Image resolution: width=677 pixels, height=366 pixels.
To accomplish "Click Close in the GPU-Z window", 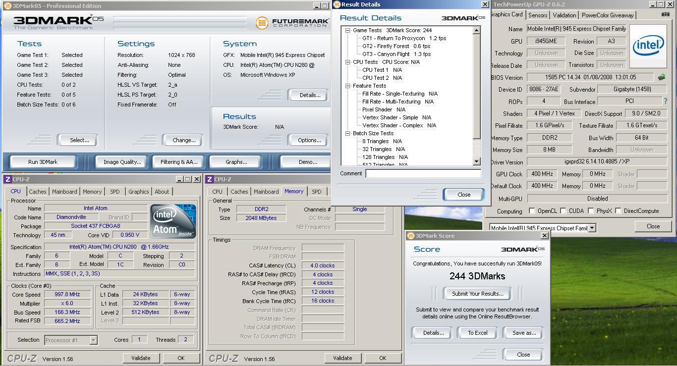I will [x=653, y=226].
